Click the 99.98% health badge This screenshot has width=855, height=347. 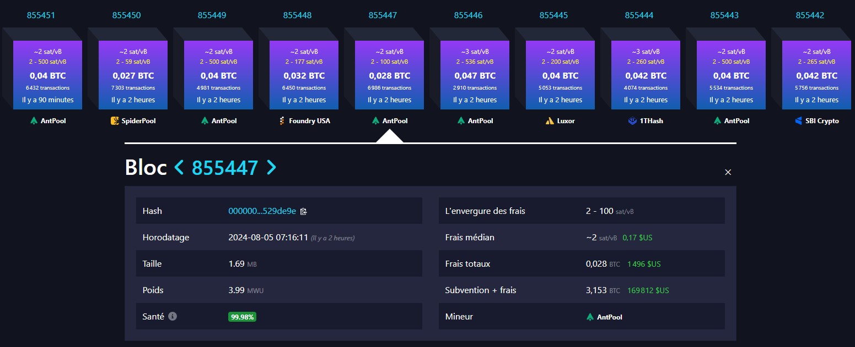click(242, 316)
